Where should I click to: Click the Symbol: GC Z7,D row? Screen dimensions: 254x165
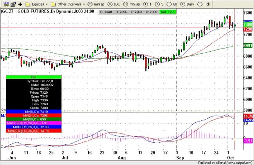34,81
